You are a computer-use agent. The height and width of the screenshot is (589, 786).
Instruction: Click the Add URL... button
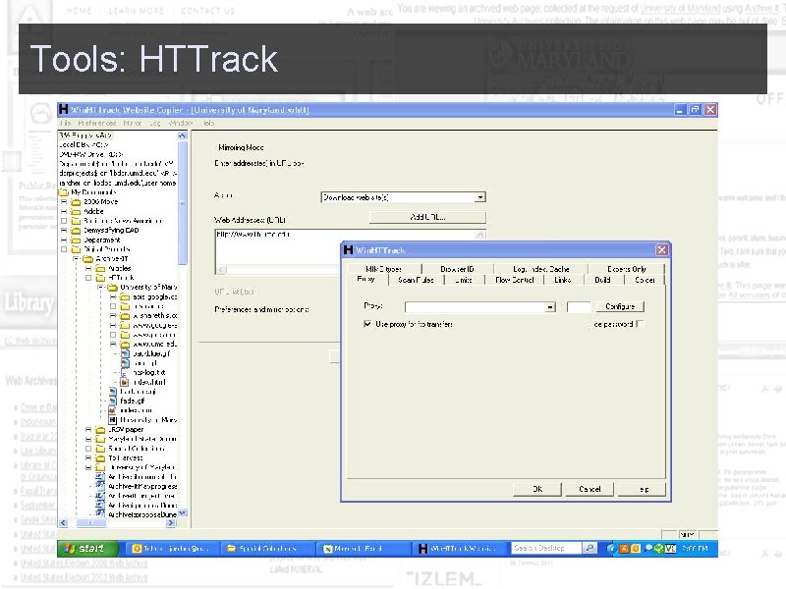427,217
